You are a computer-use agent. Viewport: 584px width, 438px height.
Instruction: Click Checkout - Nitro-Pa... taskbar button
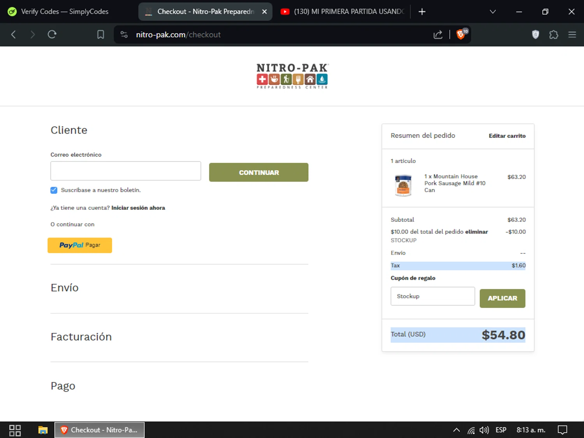click(x=100, y=430)
